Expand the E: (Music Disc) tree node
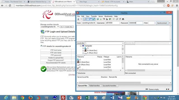 [83, 53]
